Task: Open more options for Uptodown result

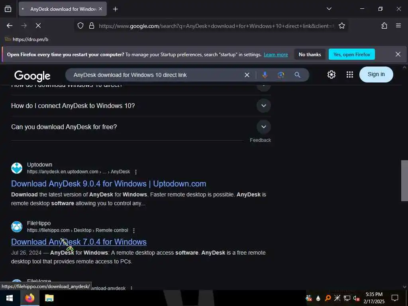Action: [x=135, y=172]
